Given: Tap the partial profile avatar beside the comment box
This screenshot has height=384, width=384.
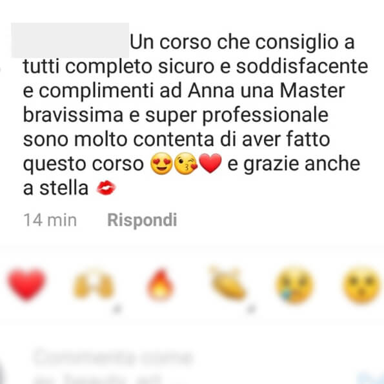Looking at the screenshot, I should (x=3, y=372).
